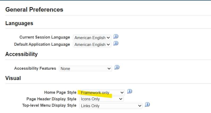Click info icon next to Default Application Language
The height and width of the screenshot is (113, 211).
coord(116,43)
